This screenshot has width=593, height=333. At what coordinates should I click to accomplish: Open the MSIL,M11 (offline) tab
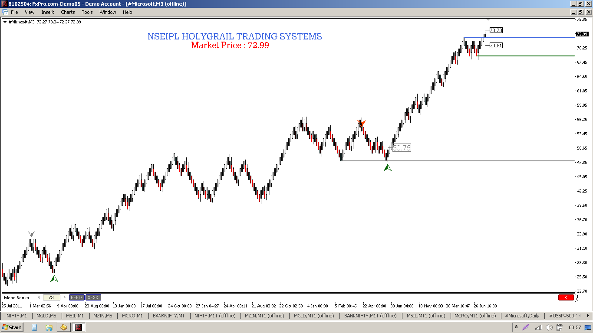[426, 316]
